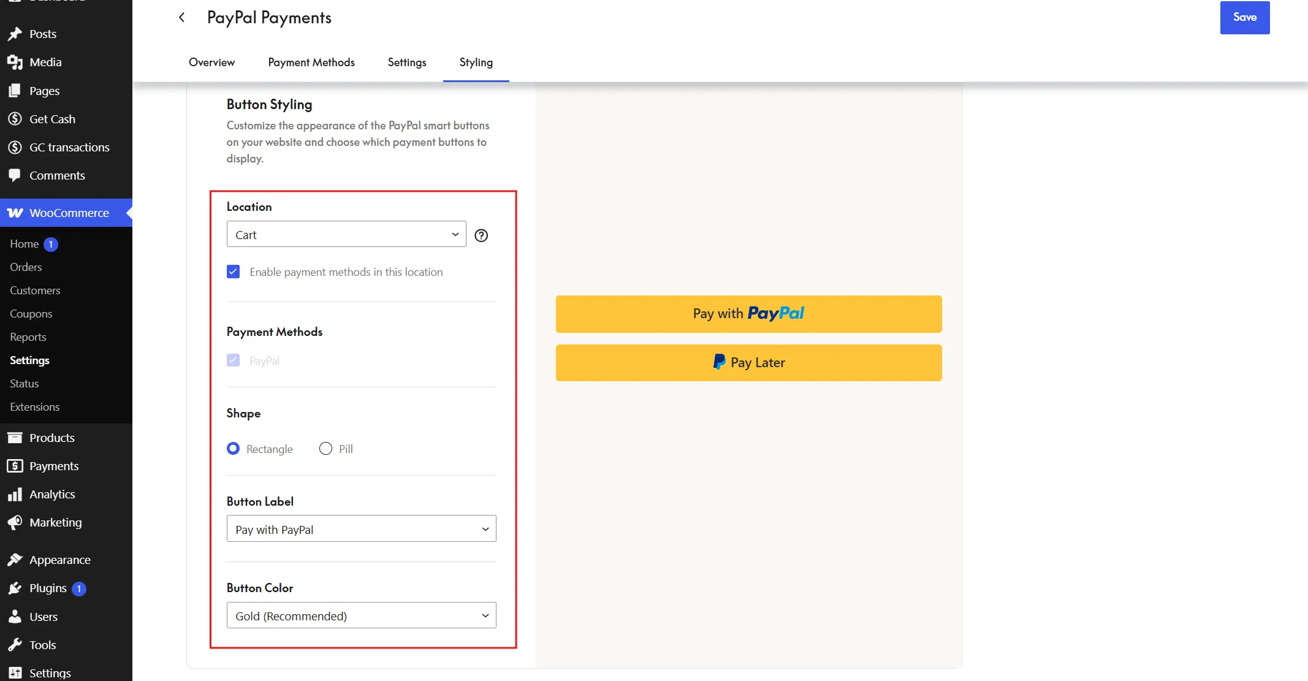Switch to the Overview tab
Screen dimensions: 1308x681
click(211, 62)
